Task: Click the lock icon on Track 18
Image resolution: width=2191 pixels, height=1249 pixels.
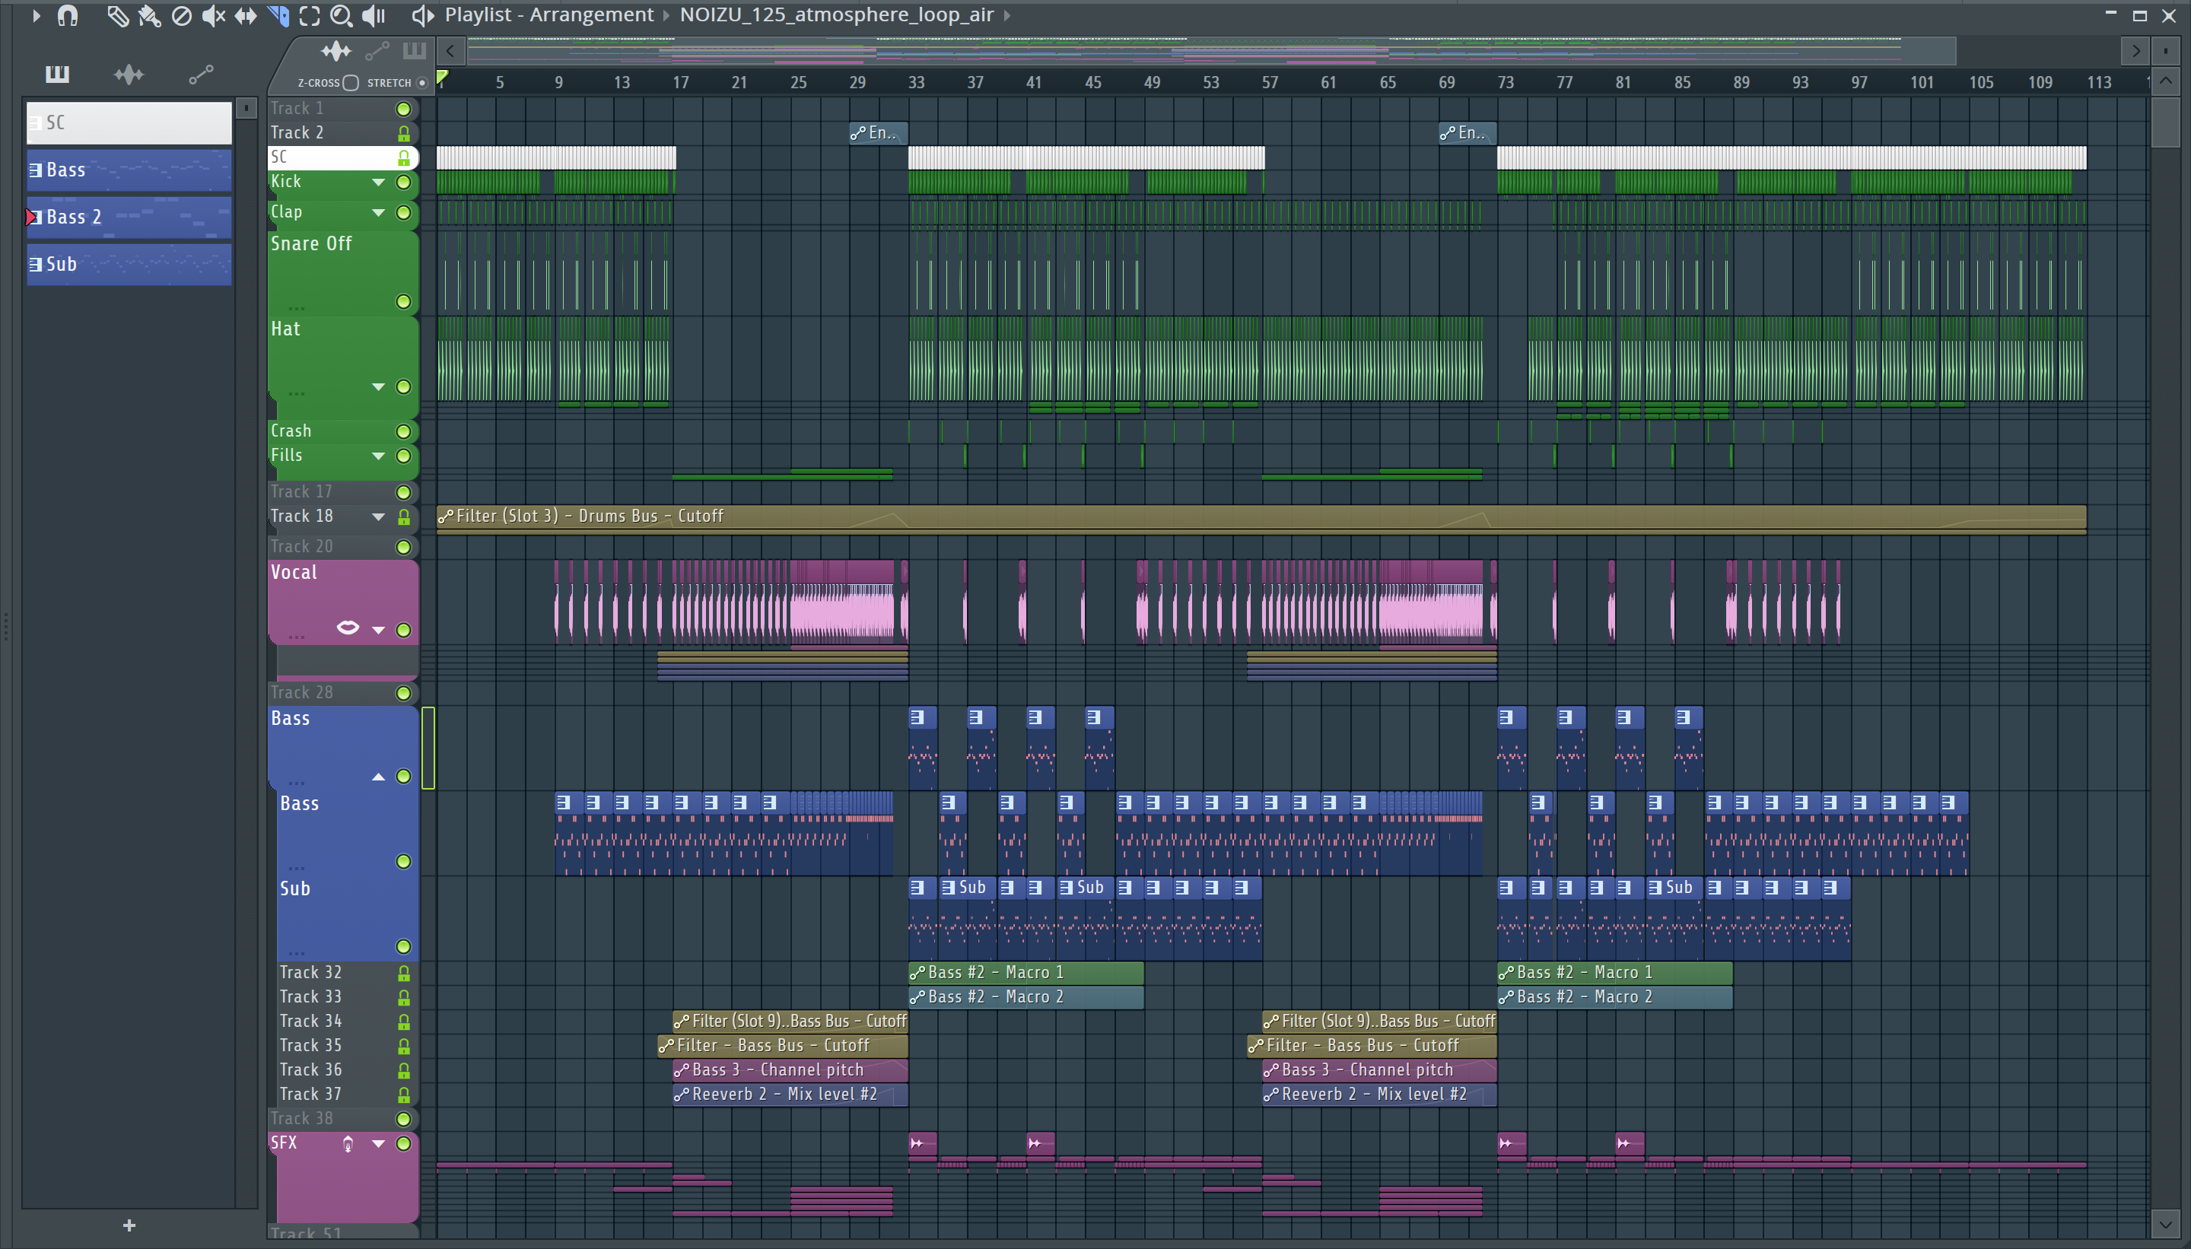Action: pos(403,517)
